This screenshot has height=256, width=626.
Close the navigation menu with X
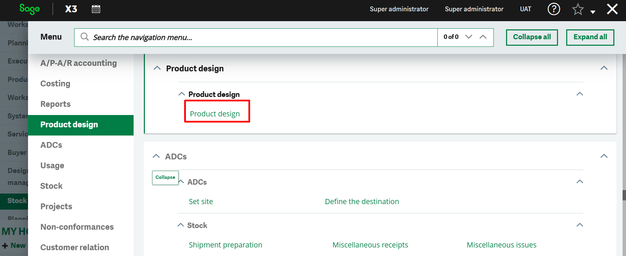(x=612, y=9)
